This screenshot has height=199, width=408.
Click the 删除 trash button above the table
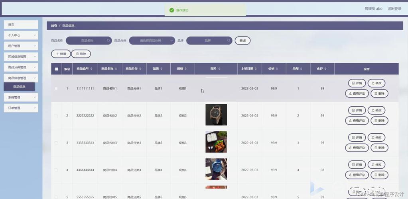click(x=81, y=54)
